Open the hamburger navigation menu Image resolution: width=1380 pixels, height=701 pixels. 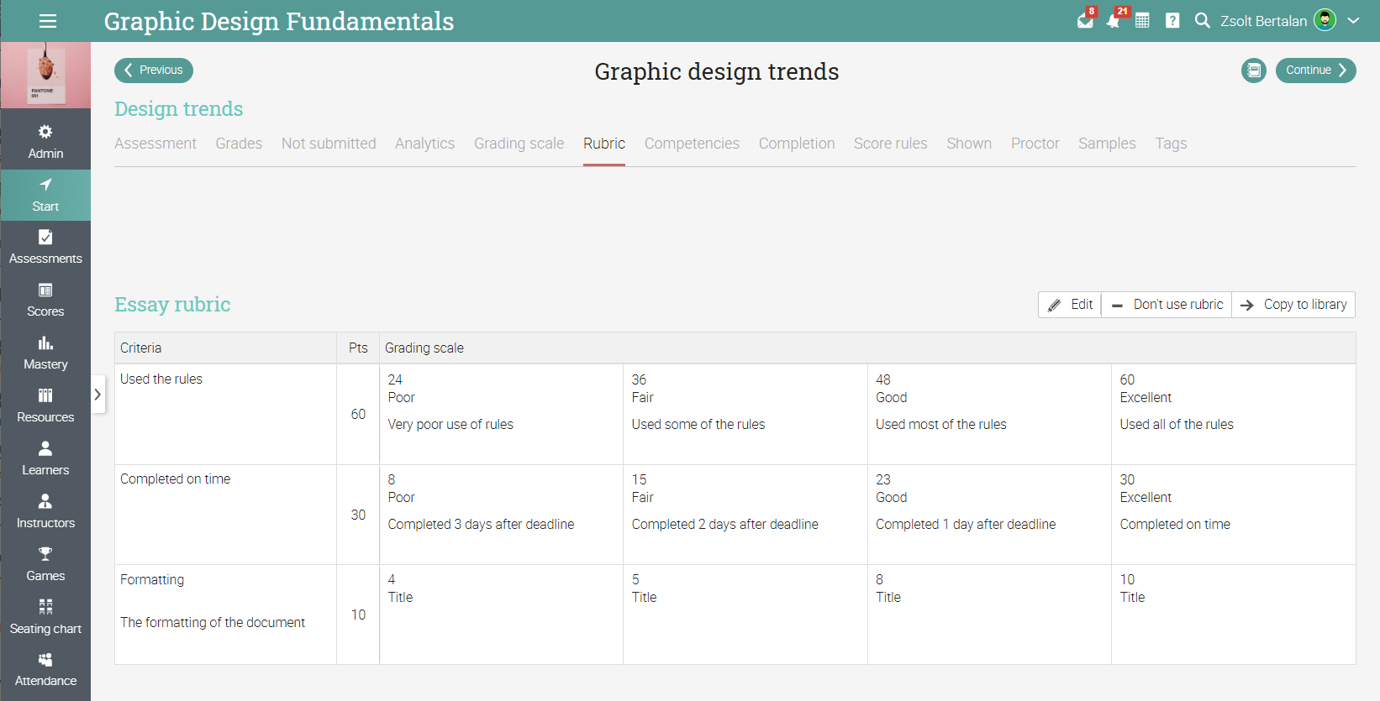click(x=48, y=21)
